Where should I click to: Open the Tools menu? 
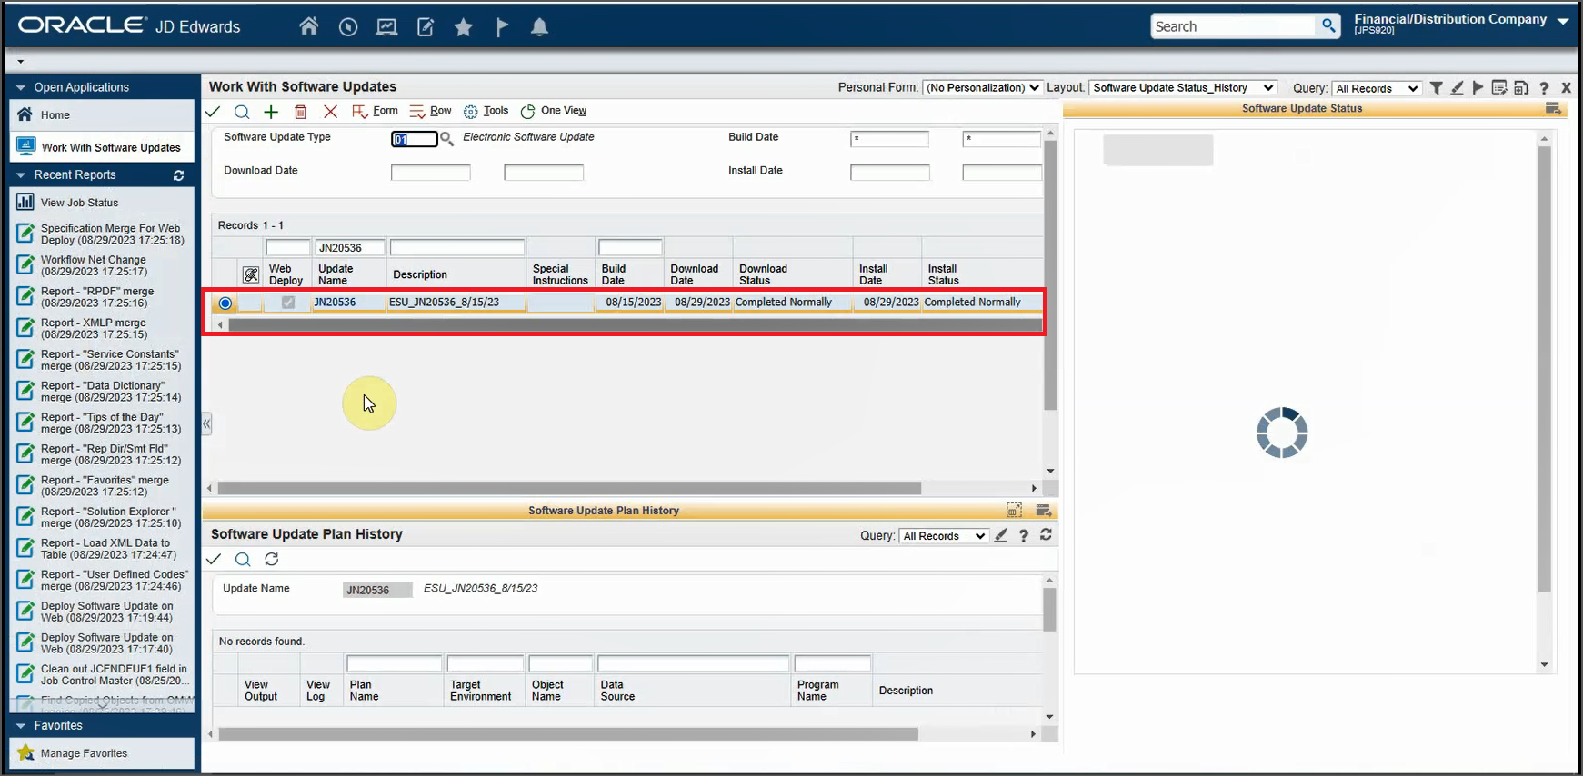pos(486,111)
